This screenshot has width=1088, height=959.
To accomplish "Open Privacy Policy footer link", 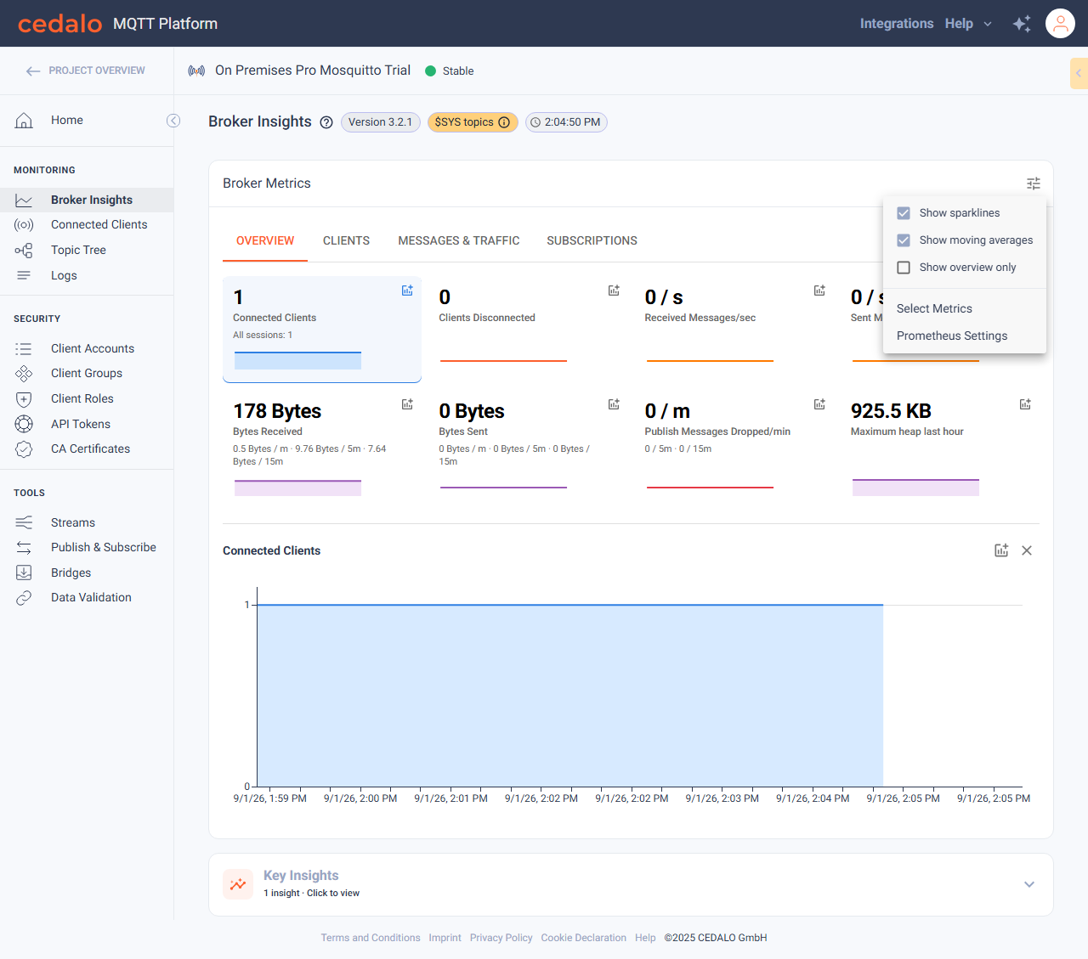I will point(501,938).
